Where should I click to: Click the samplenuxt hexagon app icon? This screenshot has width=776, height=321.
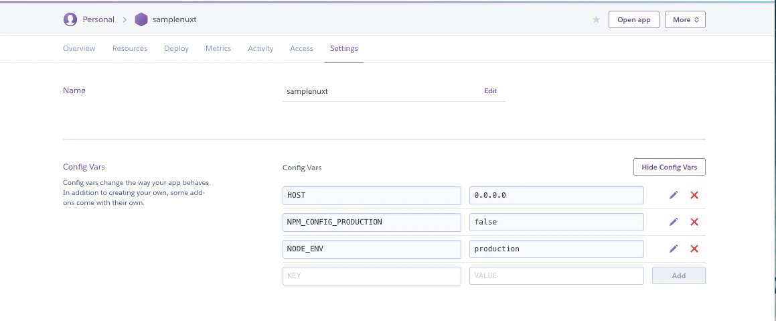141,19
